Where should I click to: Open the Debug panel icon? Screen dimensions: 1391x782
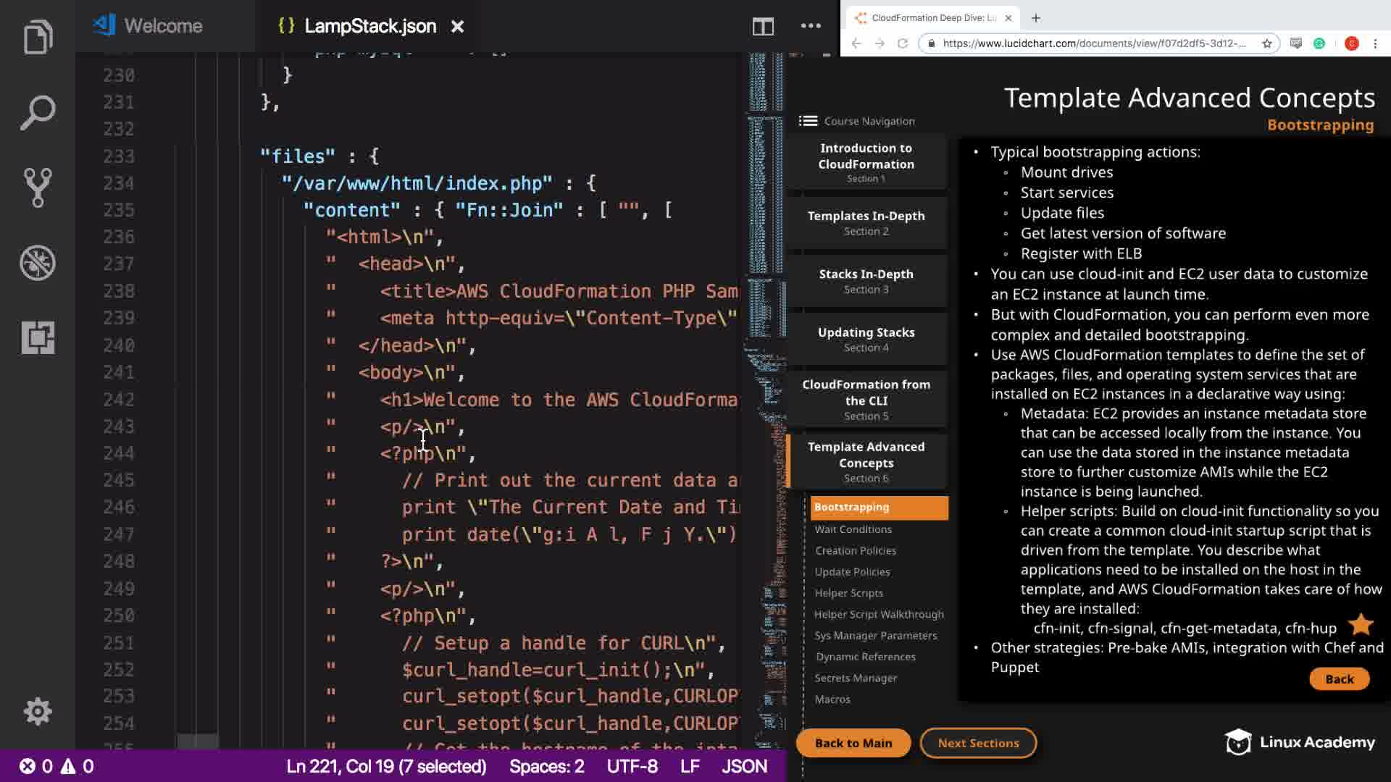pos(38,263)
